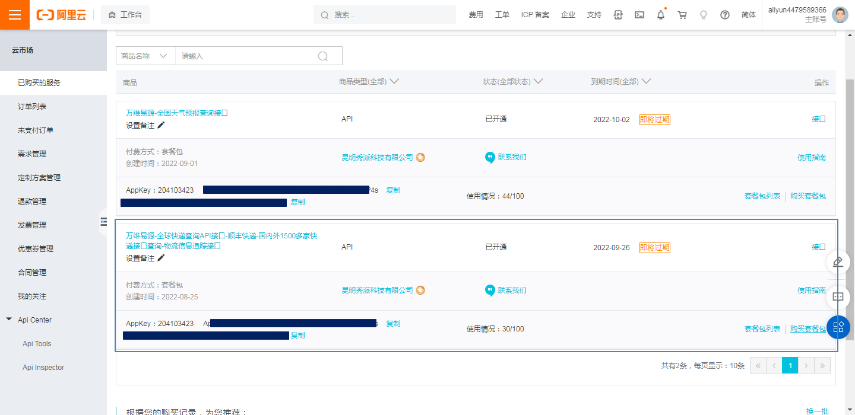Image resolution: width=855 pixels, height=415 pixels.
Task: Click the pencil icon to edit the weather API remark
Action: pyautogui.click(x=161, y=125)
